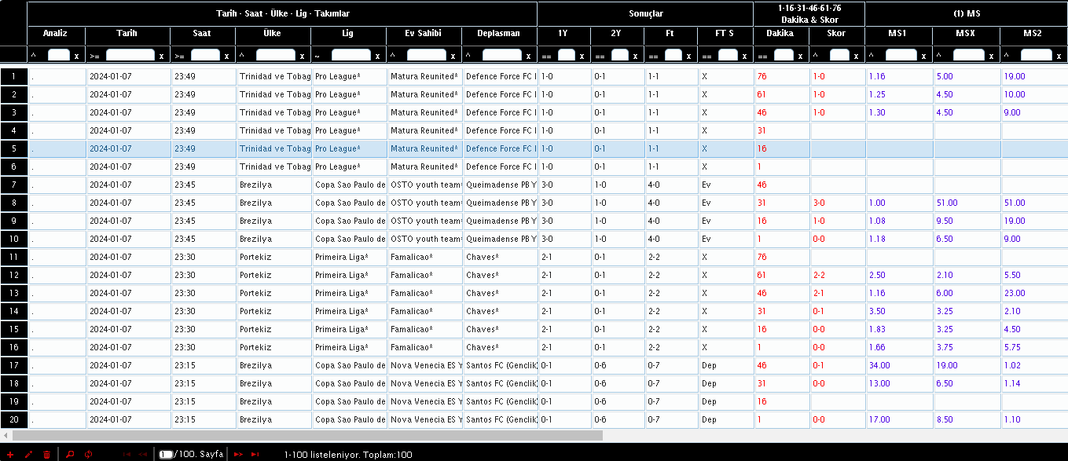Clear the Dakika filter with its x
1068x461 pixels.
[x=800, y=56]
